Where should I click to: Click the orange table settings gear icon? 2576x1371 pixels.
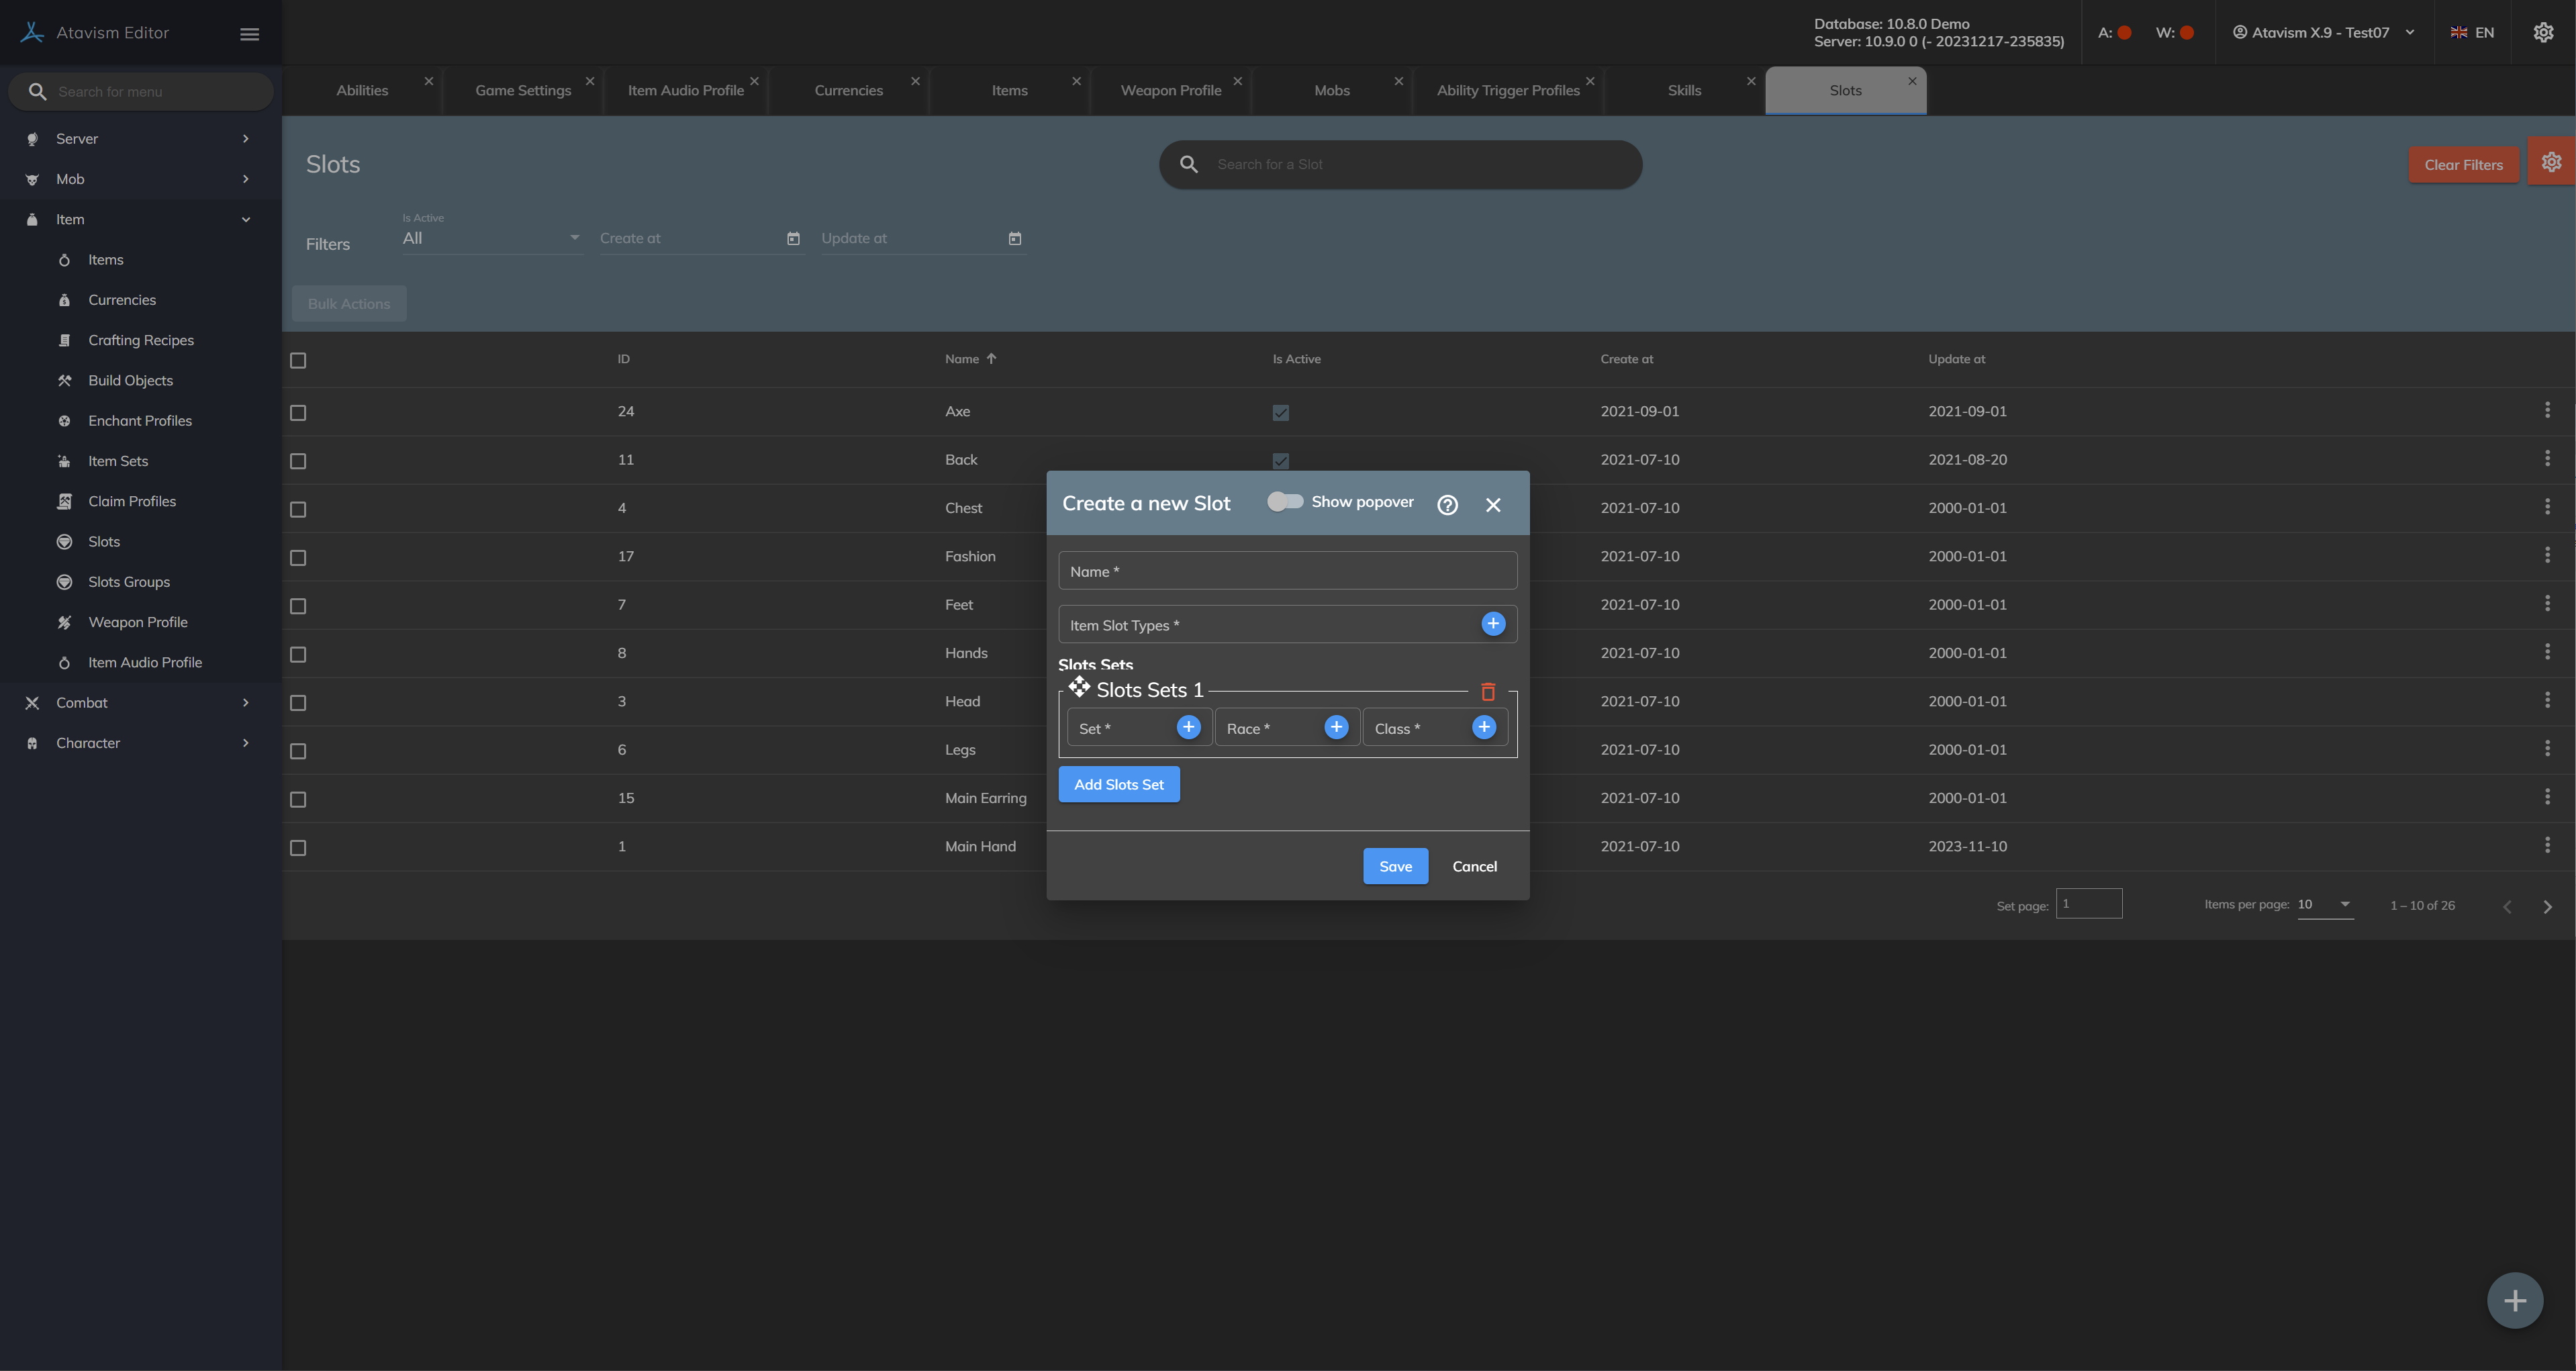(2551, 162)
